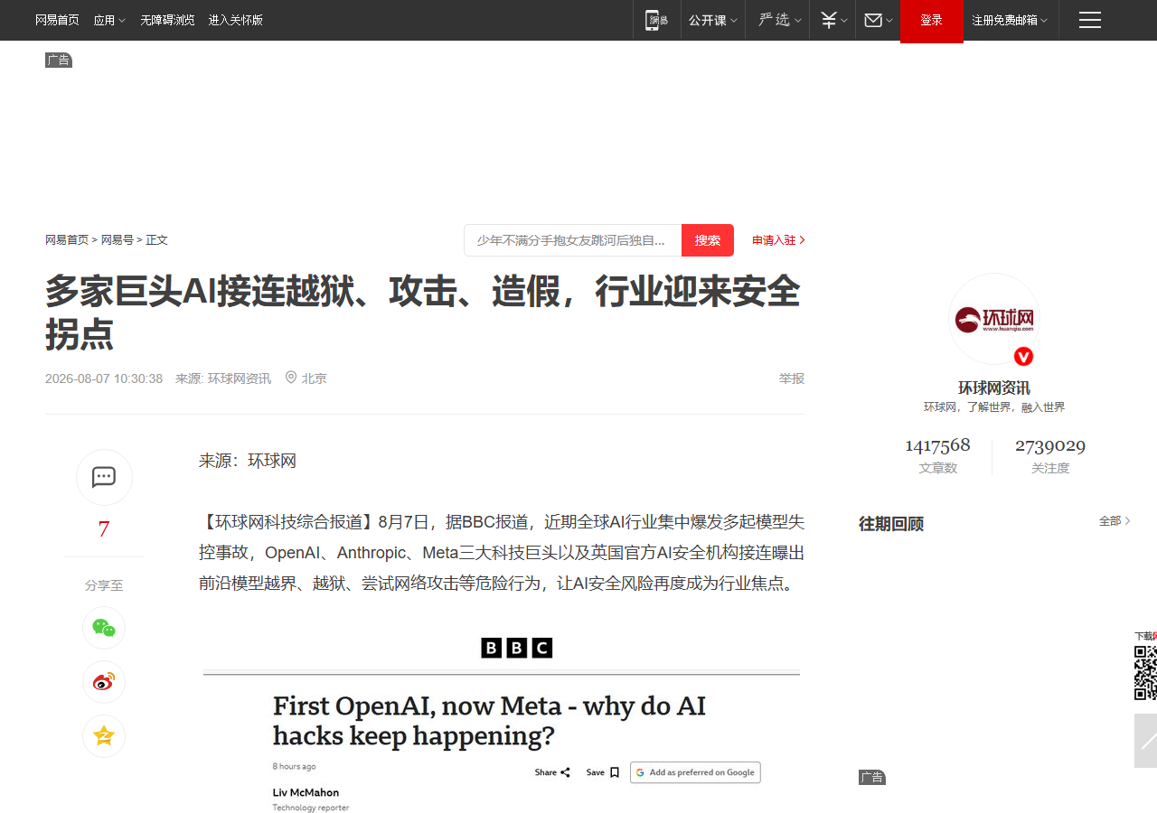Click the red 登录 button
The width and height of the screenshot is (1157, 813).
click(x=931, y=21)
